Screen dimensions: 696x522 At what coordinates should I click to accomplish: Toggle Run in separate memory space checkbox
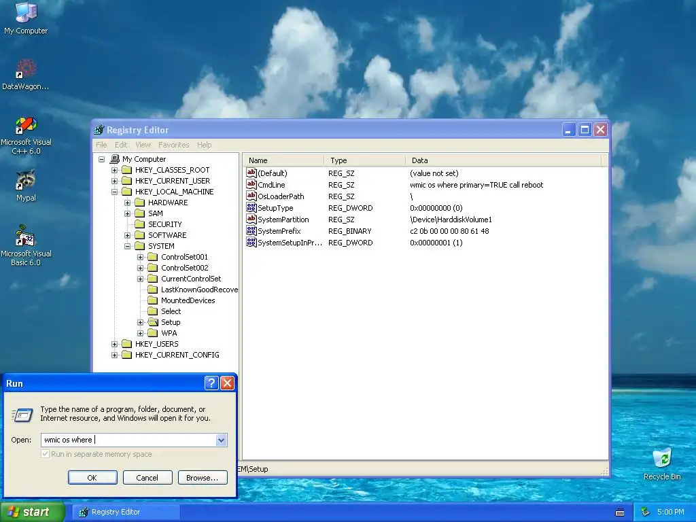45,454
